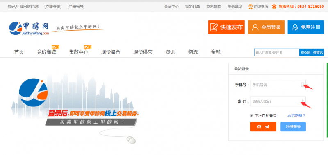This screenshot has width=328, height=155.
Task: Click the orange 登录 submit button
Action: click(x=263, y=127)
